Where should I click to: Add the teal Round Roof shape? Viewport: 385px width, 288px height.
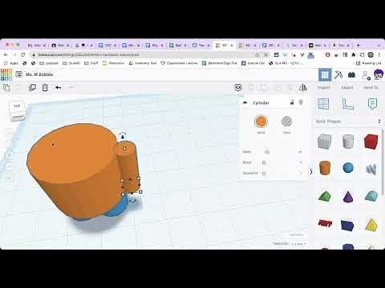(x=371, y=197)
